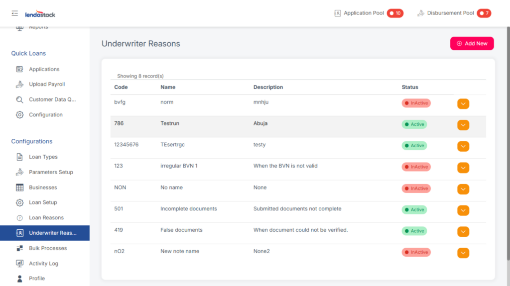Click the Upload Payroll sidebar icon
Viewport: 510px width, 286px height.
[x=19, y=85]
